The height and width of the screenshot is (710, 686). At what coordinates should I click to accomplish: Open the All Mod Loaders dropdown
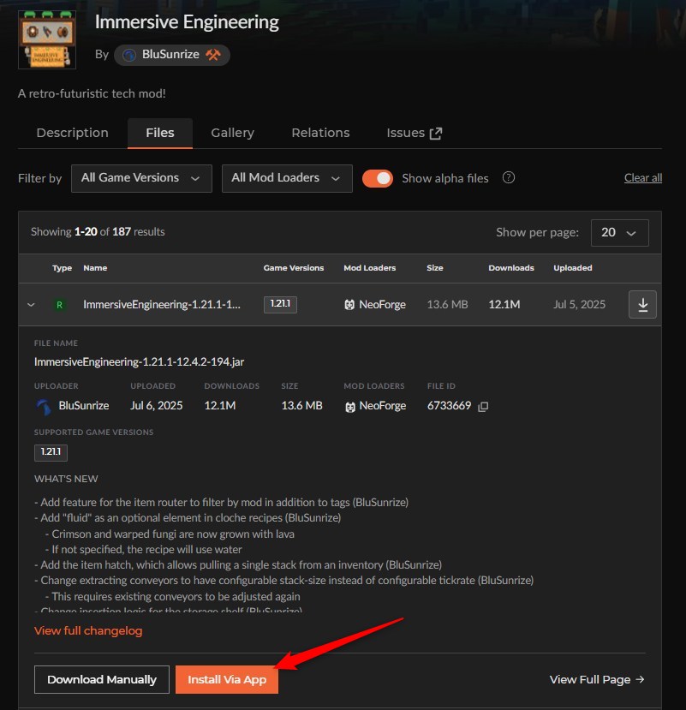(x=287, y=178)
